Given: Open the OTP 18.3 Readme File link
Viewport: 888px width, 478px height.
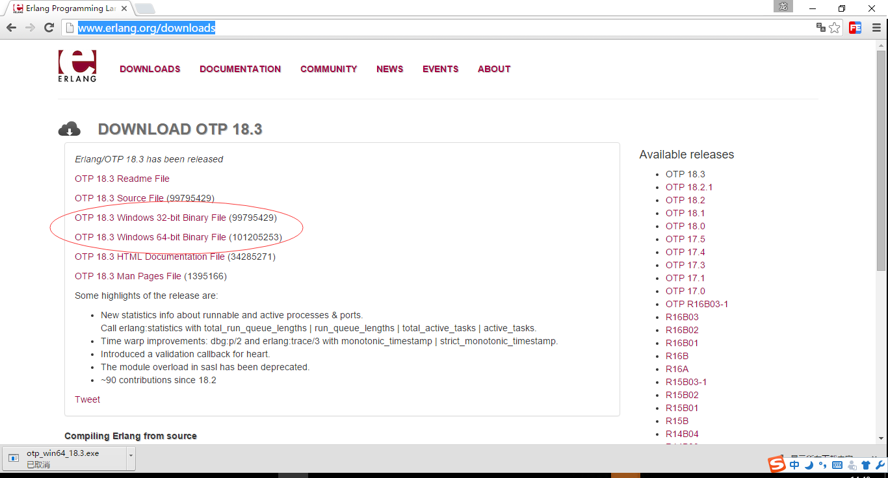Looking at the screenshot, I should pos(122,179).
